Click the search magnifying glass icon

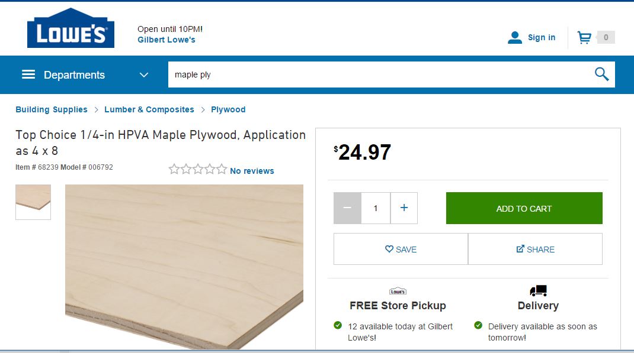pos(601,74)
